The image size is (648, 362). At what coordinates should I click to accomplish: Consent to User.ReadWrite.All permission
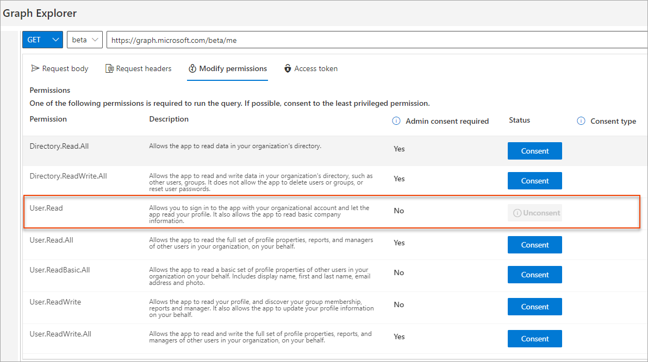click(x=534, y=339)
